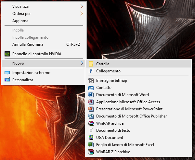This screenshot has height=160, width=195.
Task: Expand the Nuovo submenu arrow
Action: click(82, 63)
